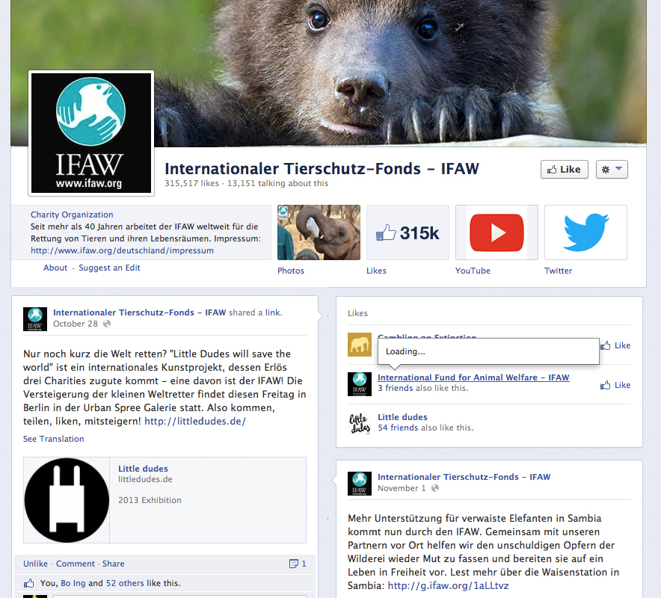Click the Gambling on Extinction elephant icon

click(x=360, y=345)
